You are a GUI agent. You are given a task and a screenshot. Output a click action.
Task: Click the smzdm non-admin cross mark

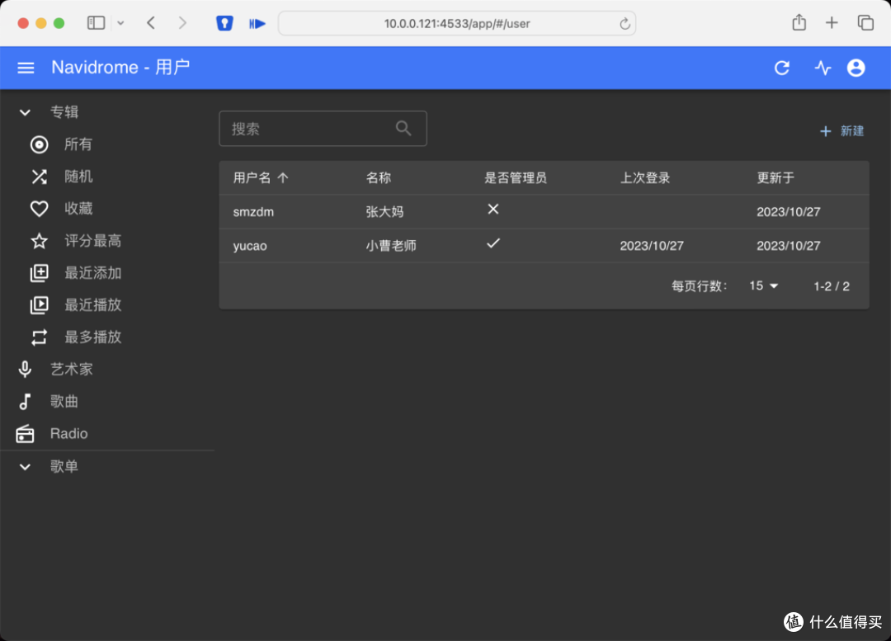click(x=493, y=209)
